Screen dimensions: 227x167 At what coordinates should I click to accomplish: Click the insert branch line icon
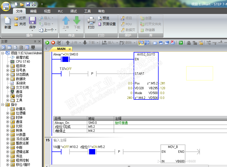tap(209, 43)
